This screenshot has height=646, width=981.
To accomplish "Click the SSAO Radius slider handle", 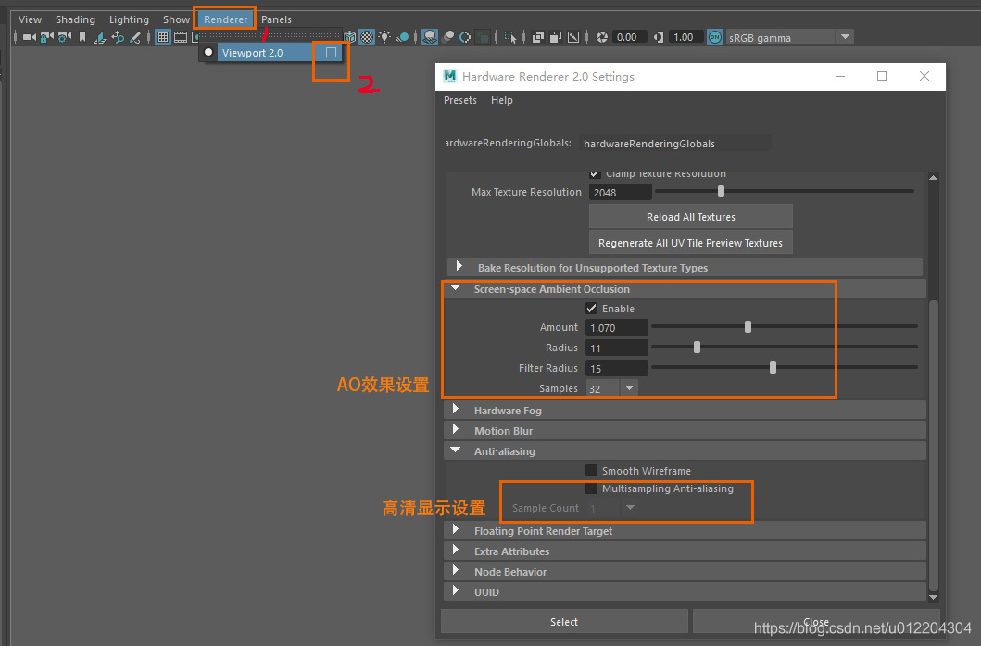I will (697, 347).
